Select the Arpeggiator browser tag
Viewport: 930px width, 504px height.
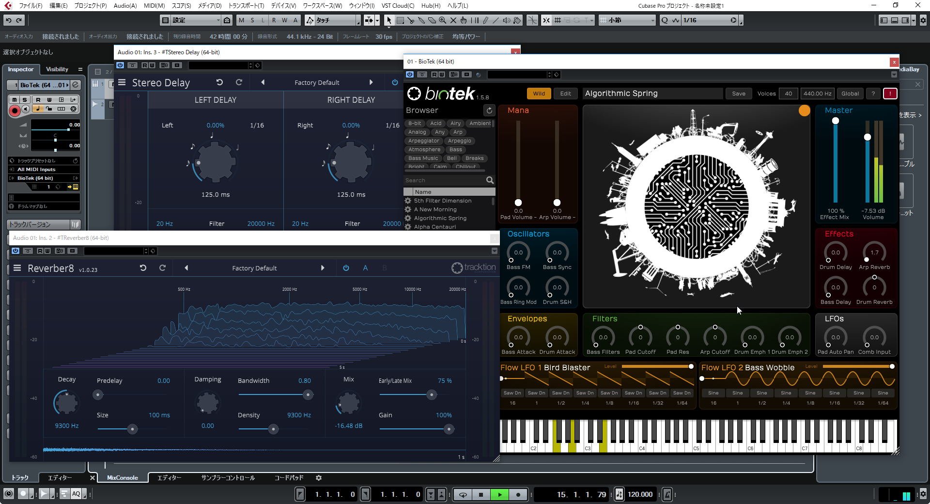click(424, 141)
